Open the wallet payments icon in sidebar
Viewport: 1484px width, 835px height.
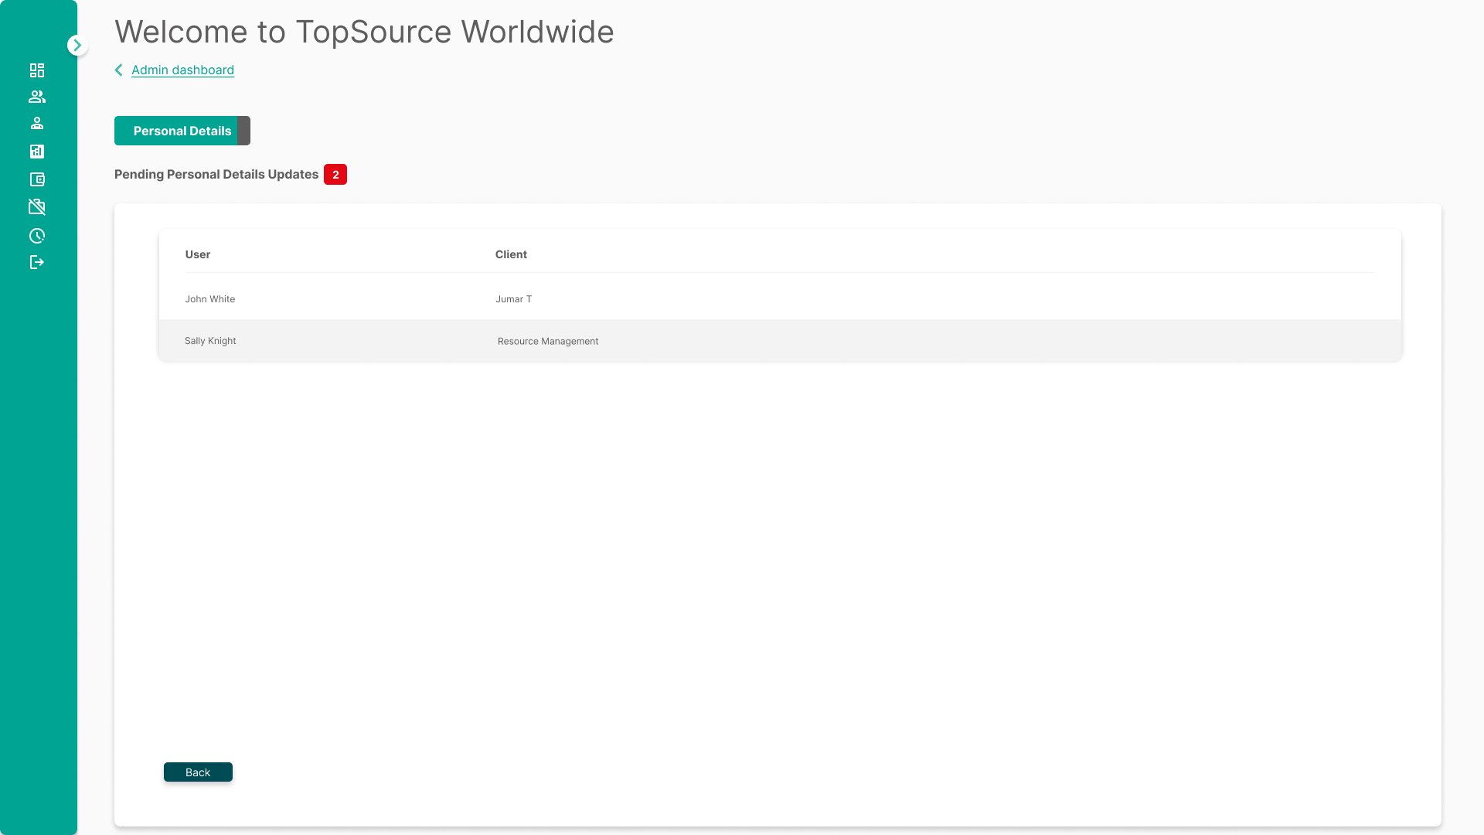(37, 179)
